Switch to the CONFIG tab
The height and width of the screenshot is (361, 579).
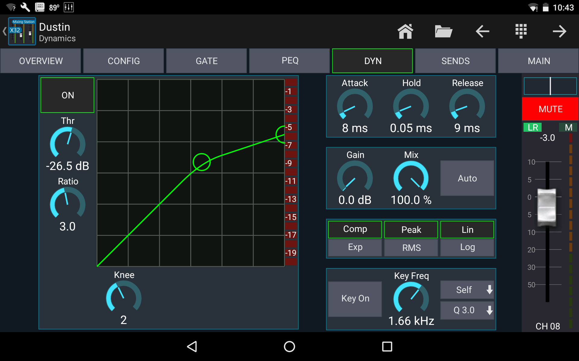pos(124,61)
